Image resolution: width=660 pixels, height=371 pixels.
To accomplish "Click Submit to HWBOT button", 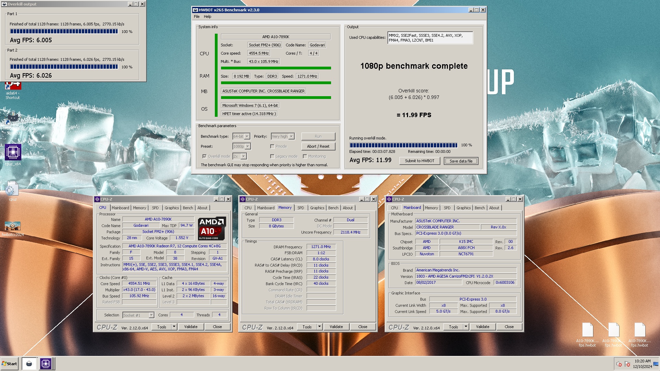I will pyautogui.click(x=419, y=161).
